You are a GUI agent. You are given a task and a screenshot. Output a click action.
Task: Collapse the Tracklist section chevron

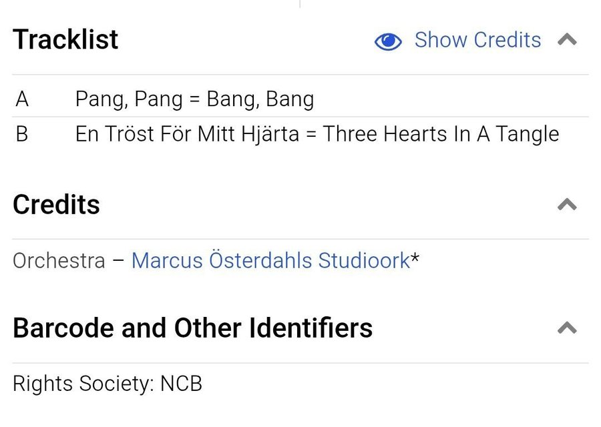(567, 40)
